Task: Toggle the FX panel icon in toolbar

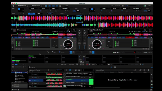Action: 46,6
